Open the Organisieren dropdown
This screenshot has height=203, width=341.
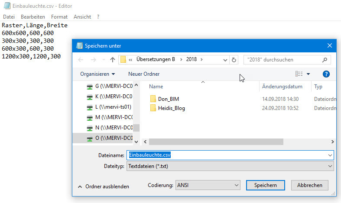point(97,74)
